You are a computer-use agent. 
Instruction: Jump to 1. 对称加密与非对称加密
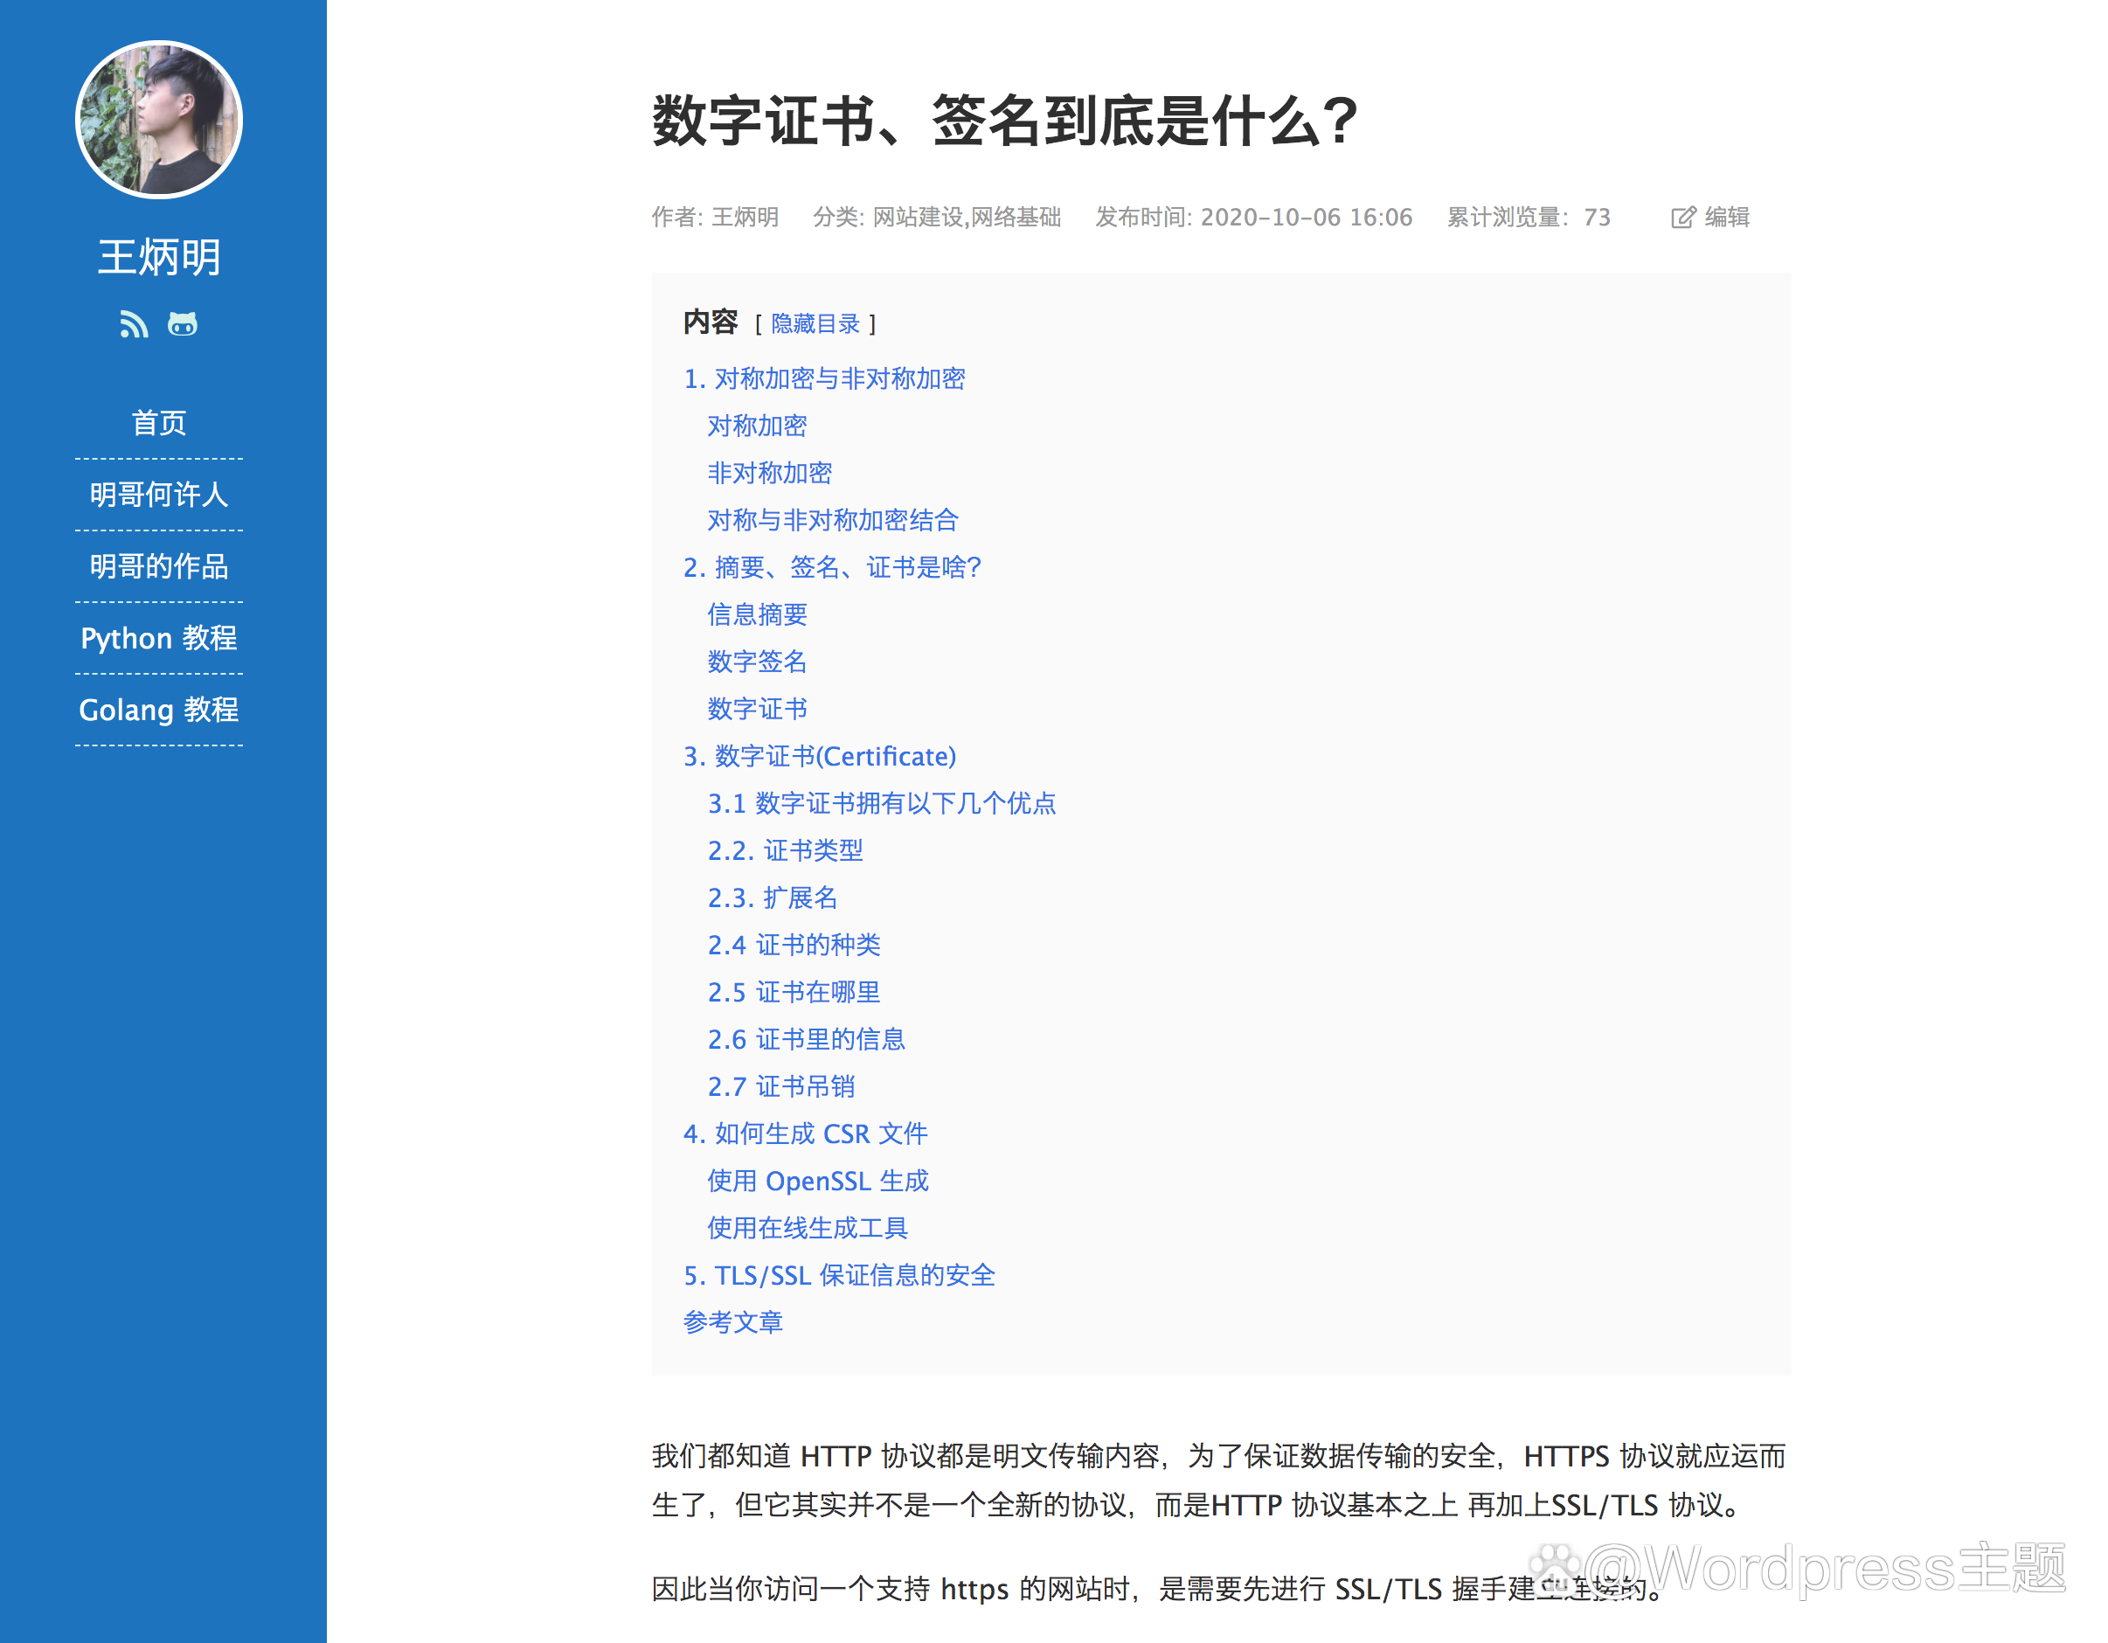pyautogui.click(x=824, y=378)
